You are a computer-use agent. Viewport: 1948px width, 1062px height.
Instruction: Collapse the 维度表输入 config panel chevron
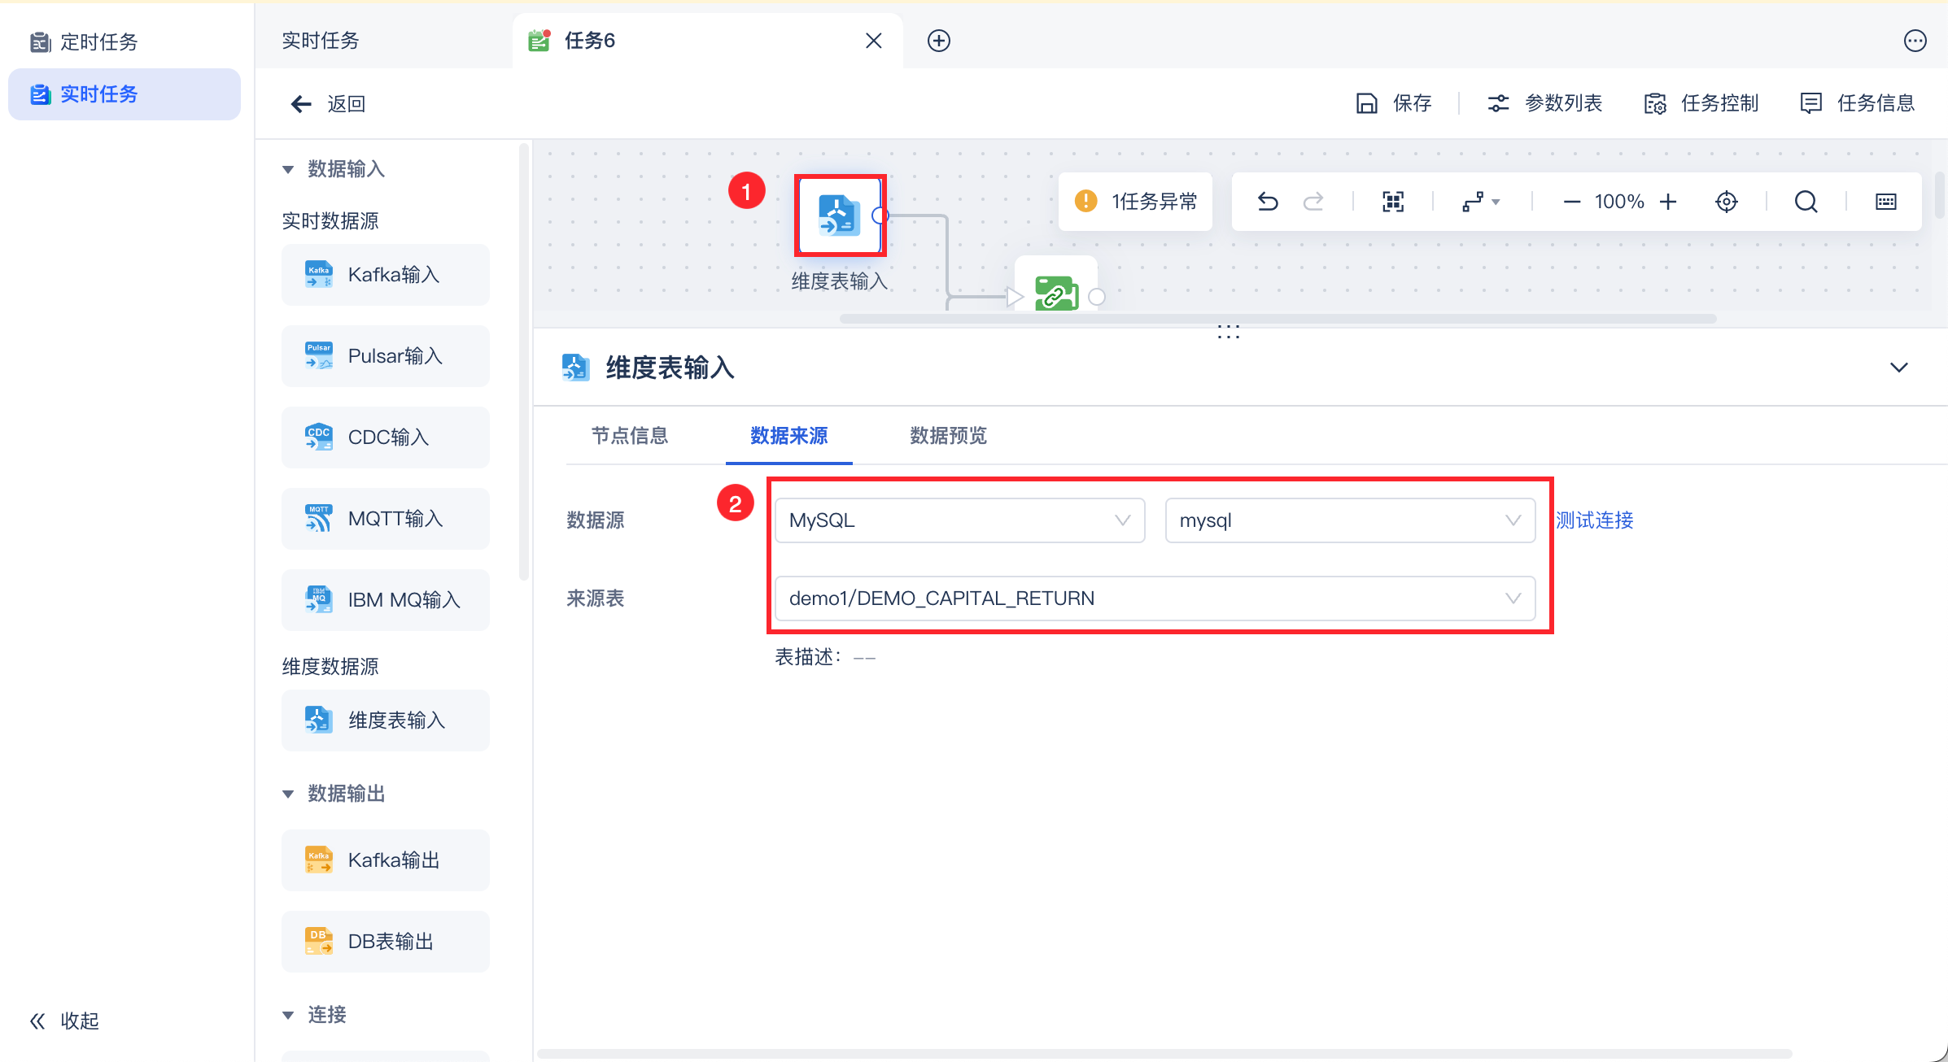(x=1898, y=368)
